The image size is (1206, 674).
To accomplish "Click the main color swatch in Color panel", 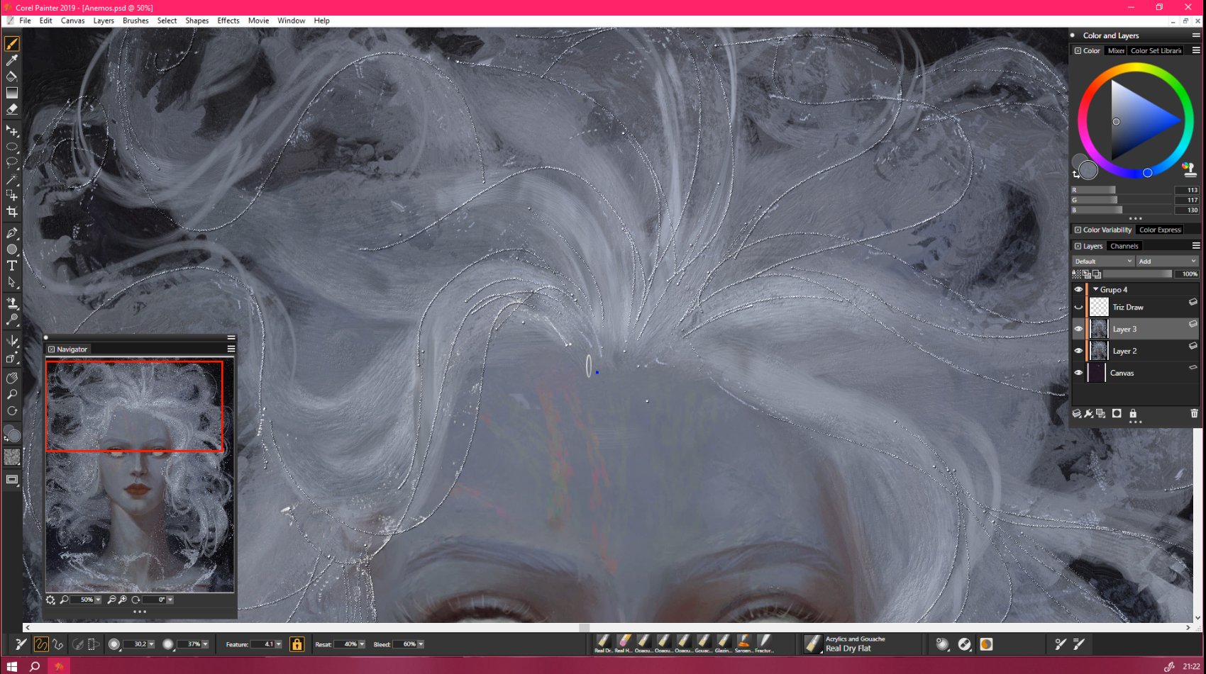I will click(1088, 170).
